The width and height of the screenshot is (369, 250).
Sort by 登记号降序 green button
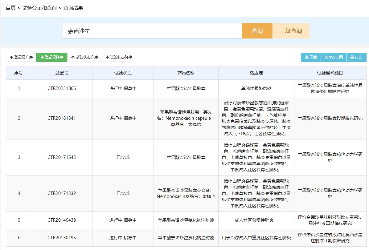[x=52, y=57]
